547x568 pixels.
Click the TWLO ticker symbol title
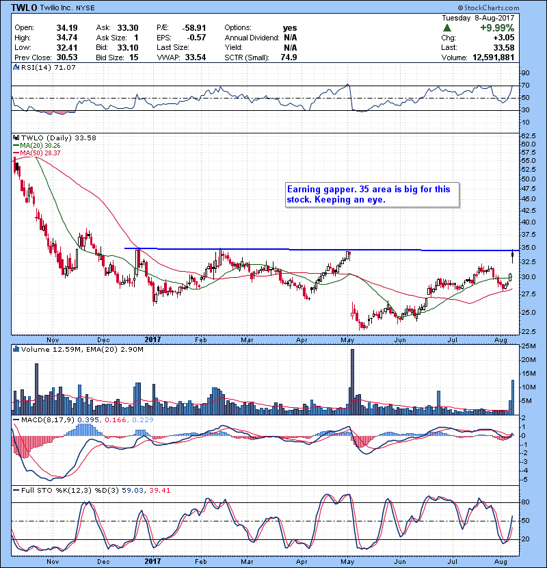[x=24, y=8]
